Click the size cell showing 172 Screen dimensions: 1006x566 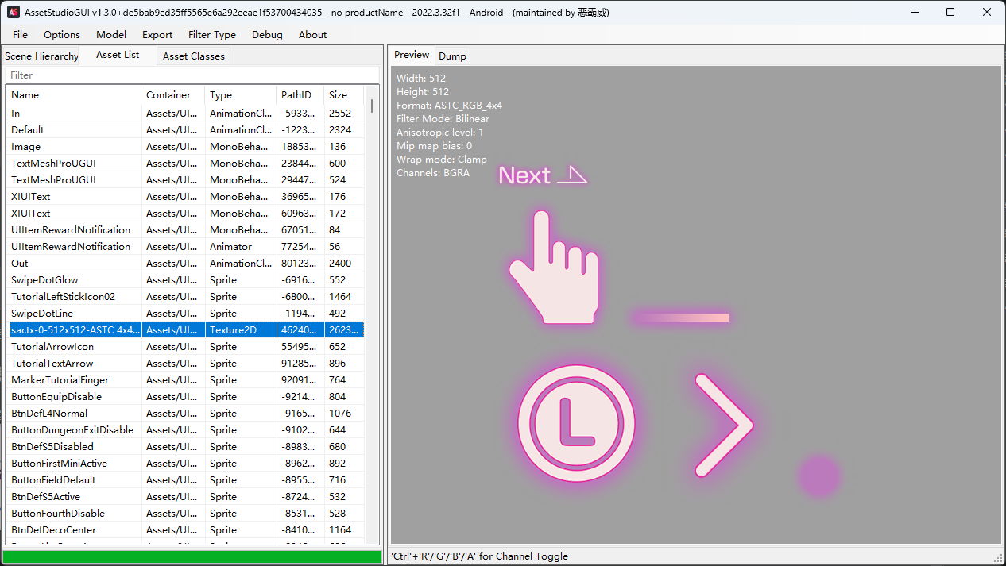344,214
